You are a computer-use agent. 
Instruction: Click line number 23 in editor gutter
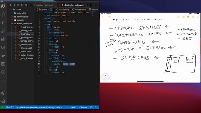39,75
